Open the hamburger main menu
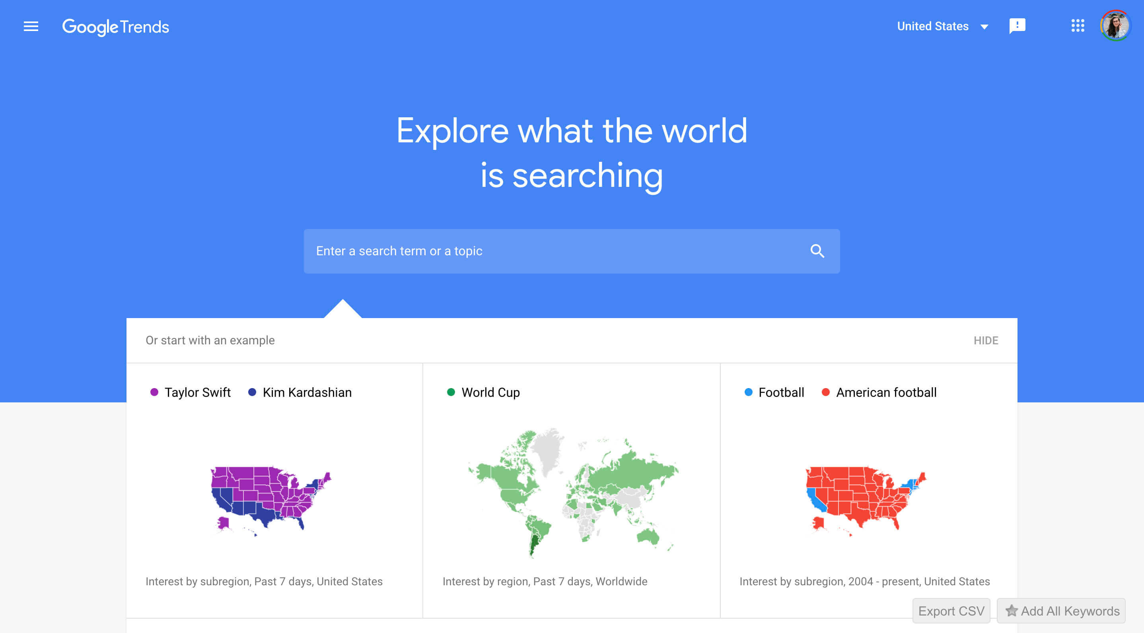This screenshot has width=1144, height=633. click(31, 27)
